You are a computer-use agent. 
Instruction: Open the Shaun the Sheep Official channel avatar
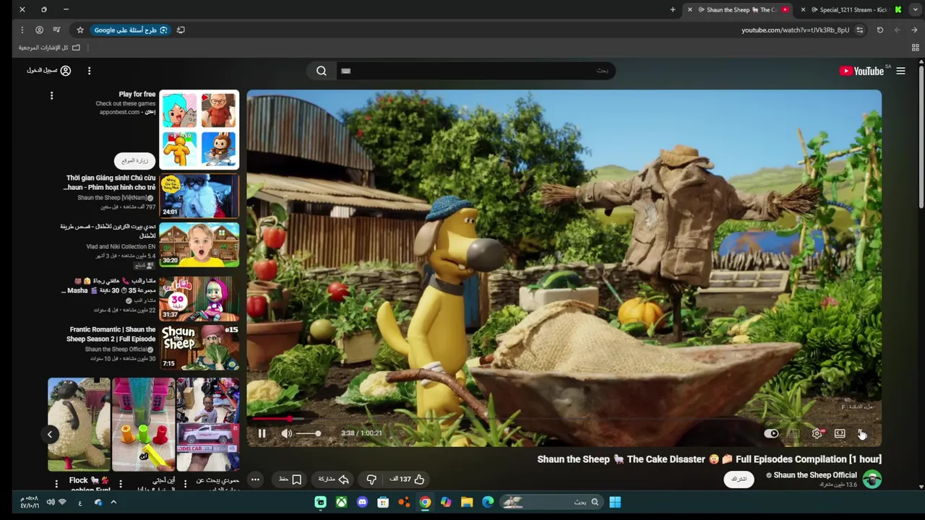coord(872,480)
